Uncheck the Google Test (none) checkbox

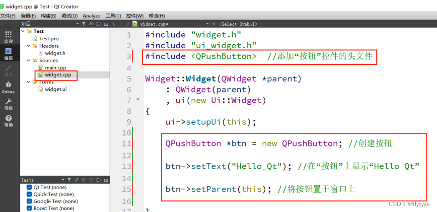pyautogui.click(x=29, y=201)
